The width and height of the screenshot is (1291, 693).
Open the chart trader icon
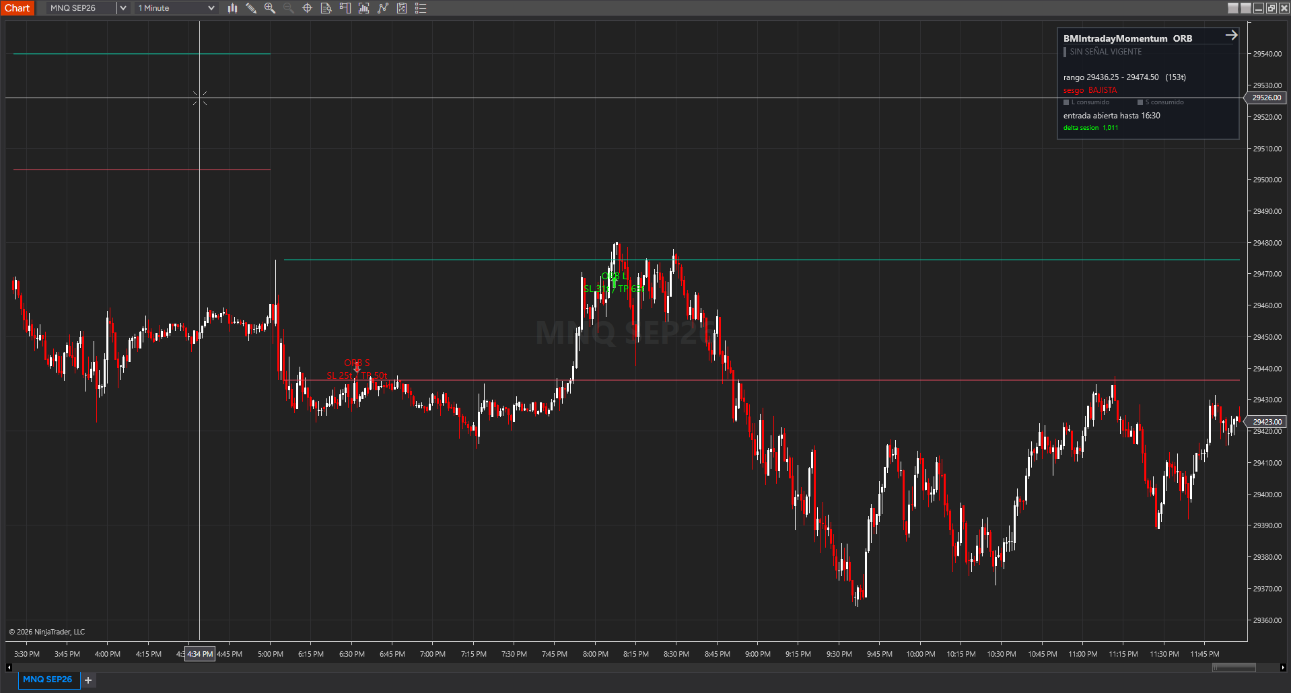345,8
